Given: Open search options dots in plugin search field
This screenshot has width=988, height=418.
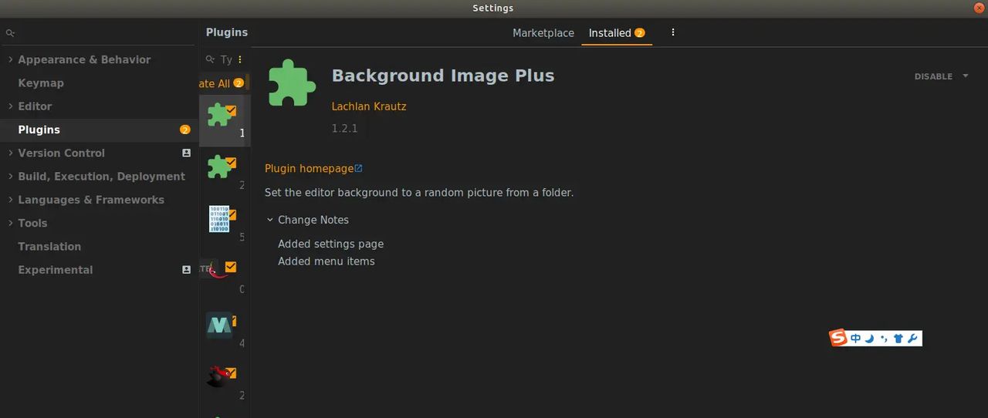Looking at the screenshot, I should pyautogui.click(x=240, y=59).
